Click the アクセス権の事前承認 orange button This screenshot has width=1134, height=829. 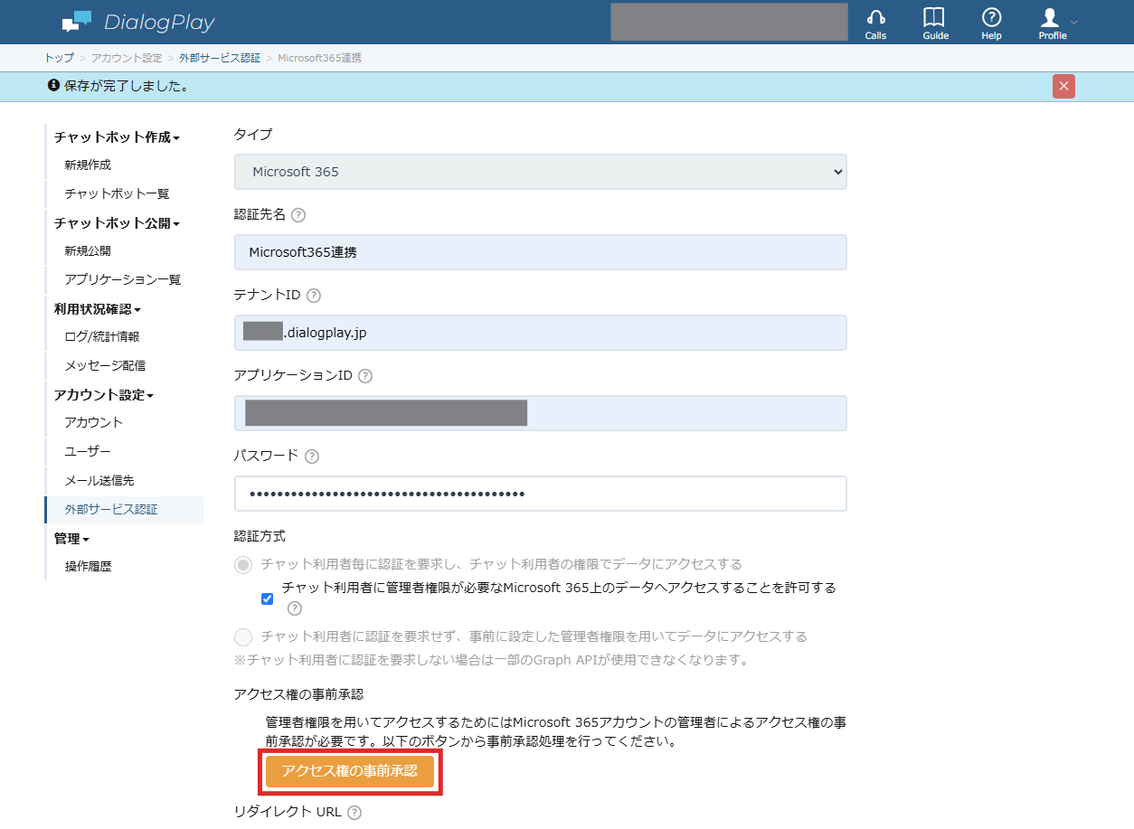(x=350, y=771)
